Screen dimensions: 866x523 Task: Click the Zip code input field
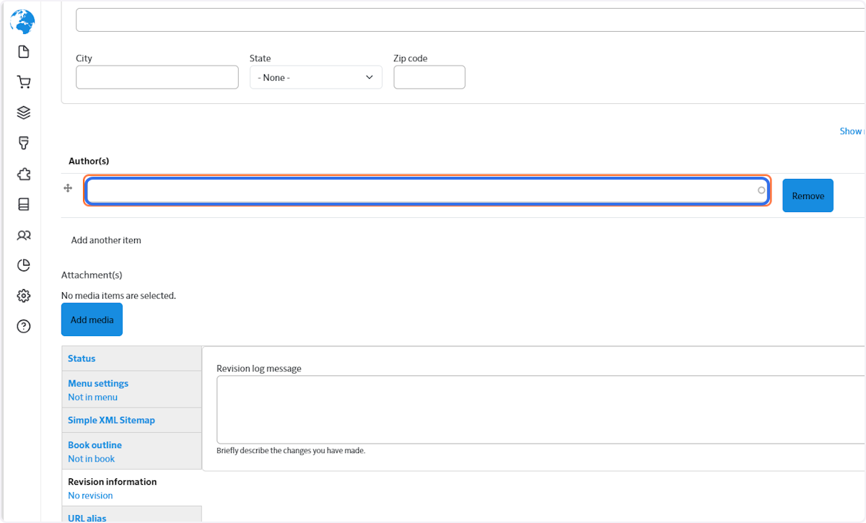click(x=429, y=77)
